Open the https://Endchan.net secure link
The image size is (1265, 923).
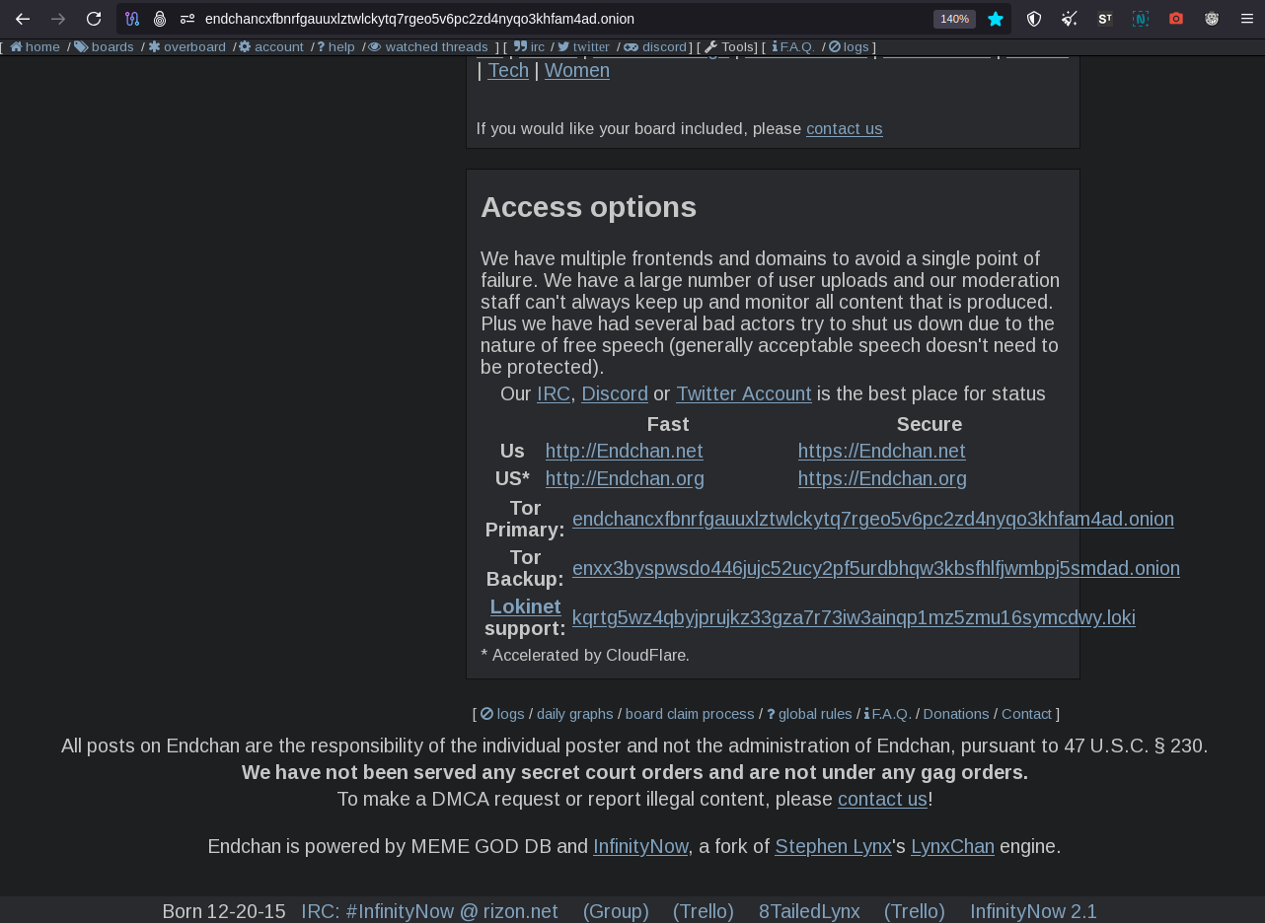click(881, 451)
